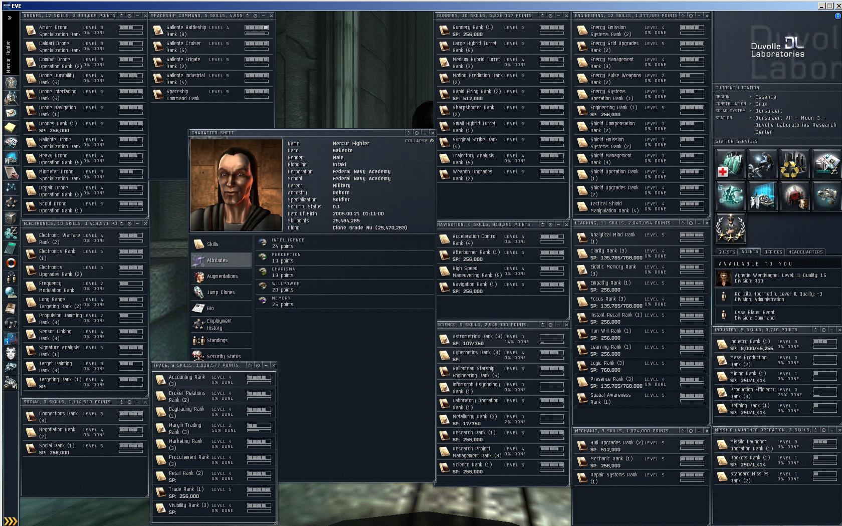Image resolution: width=842 pixels, height=526 pixels.
Task: Click the yellow triple-chevron at sidebar bottom
Action: coord(11,520)
